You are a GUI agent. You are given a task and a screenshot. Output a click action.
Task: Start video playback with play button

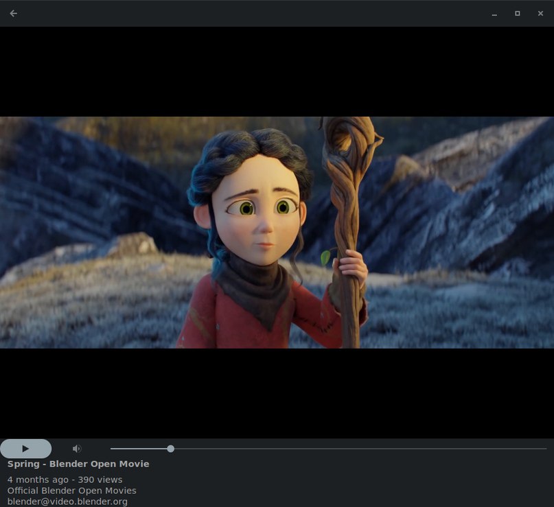(x=26, y=449)
